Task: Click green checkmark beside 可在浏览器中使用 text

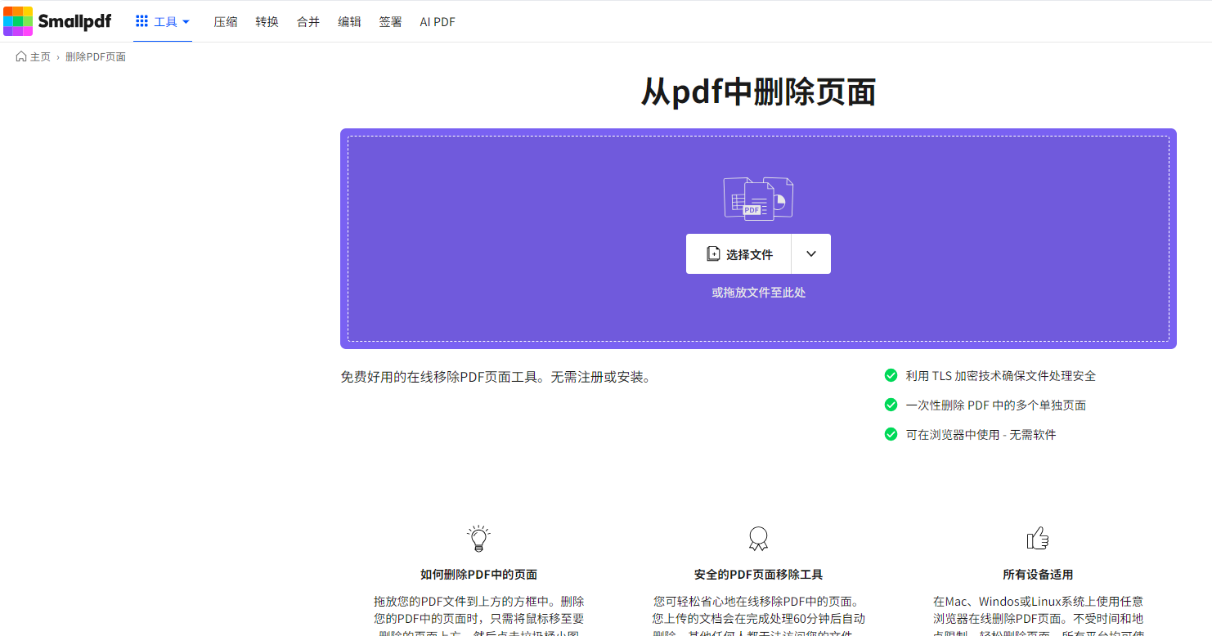Action: [891, 434]
